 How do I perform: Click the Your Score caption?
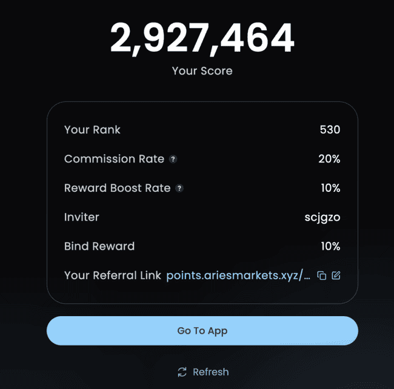click(x=202, y=71)
